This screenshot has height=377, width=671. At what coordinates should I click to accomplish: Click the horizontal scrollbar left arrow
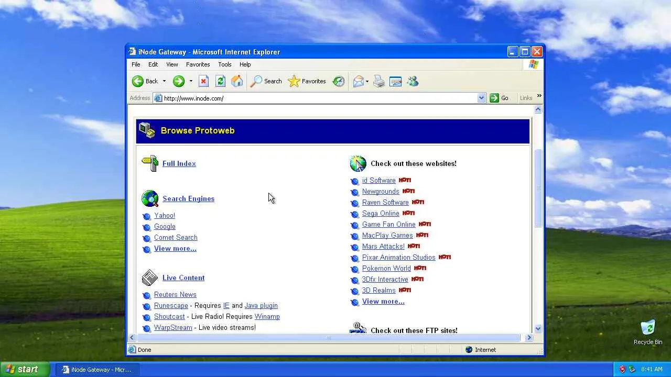pos(132,338)
